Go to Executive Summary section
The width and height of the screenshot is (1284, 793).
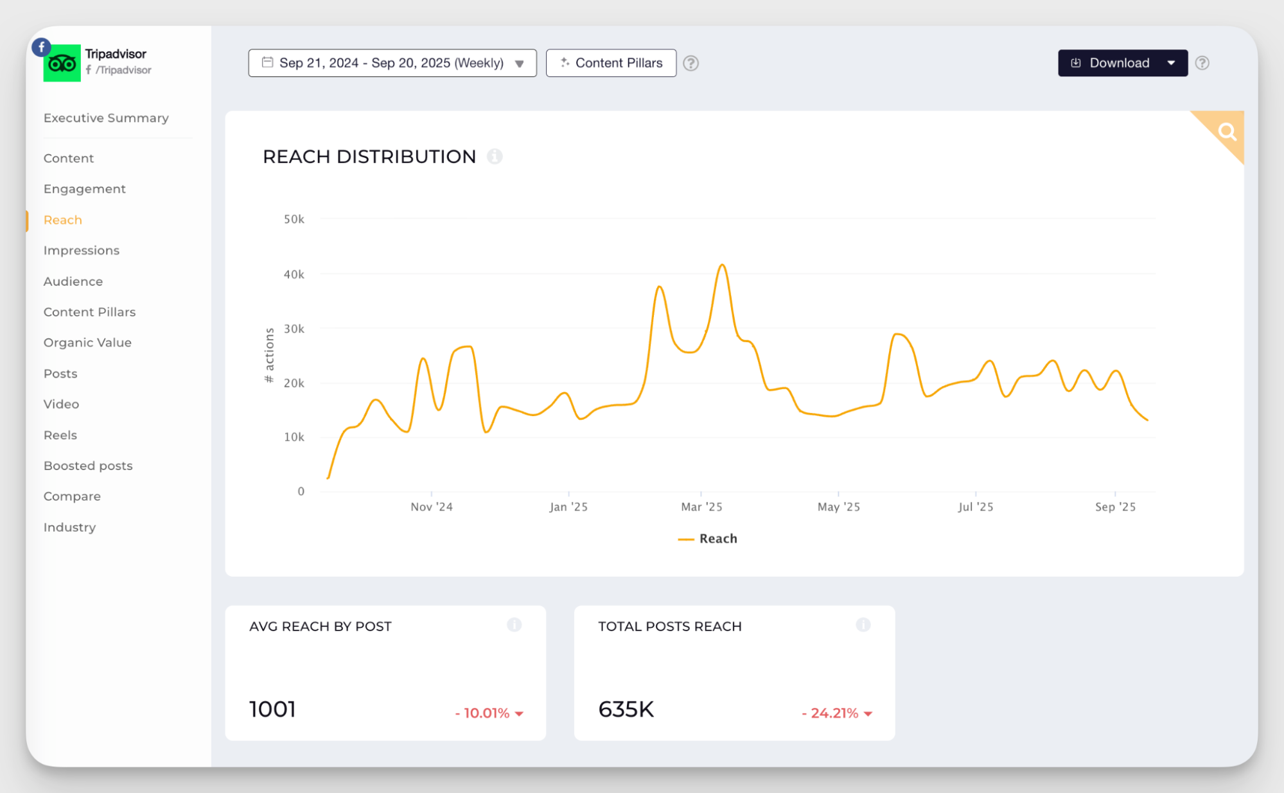pyautogui.click(x=106, y=118)
